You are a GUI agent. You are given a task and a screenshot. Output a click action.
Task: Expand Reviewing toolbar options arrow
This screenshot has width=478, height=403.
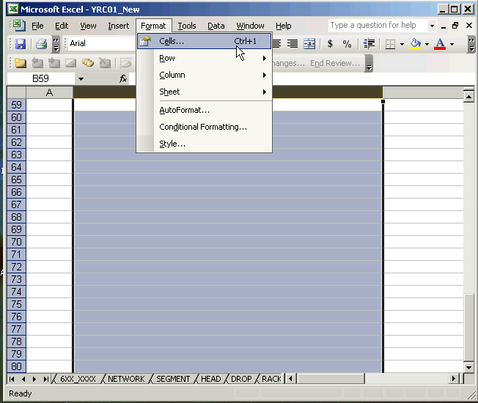click(369, 63)
